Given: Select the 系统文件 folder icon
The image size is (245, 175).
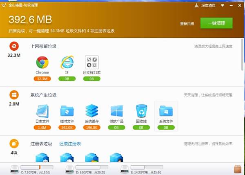Looking at the screenshot, I should (166, 111).
